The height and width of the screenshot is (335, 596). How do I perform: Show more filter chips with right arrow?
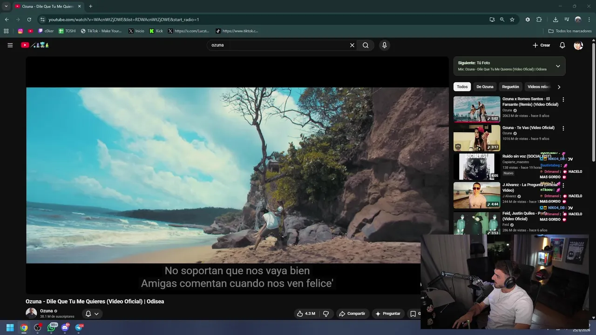pos(559,87)
